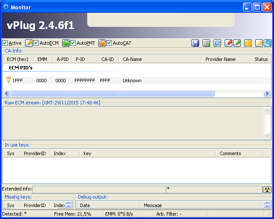
Task: Click the ProviderID header in In use keys
Action: [x=35, y=153]
